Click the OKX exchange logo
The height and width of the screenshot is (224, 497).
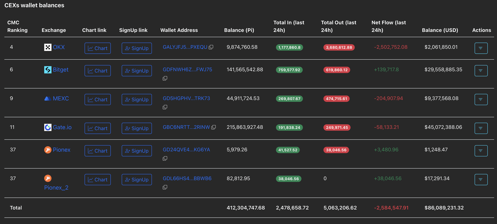coord(48,47)
